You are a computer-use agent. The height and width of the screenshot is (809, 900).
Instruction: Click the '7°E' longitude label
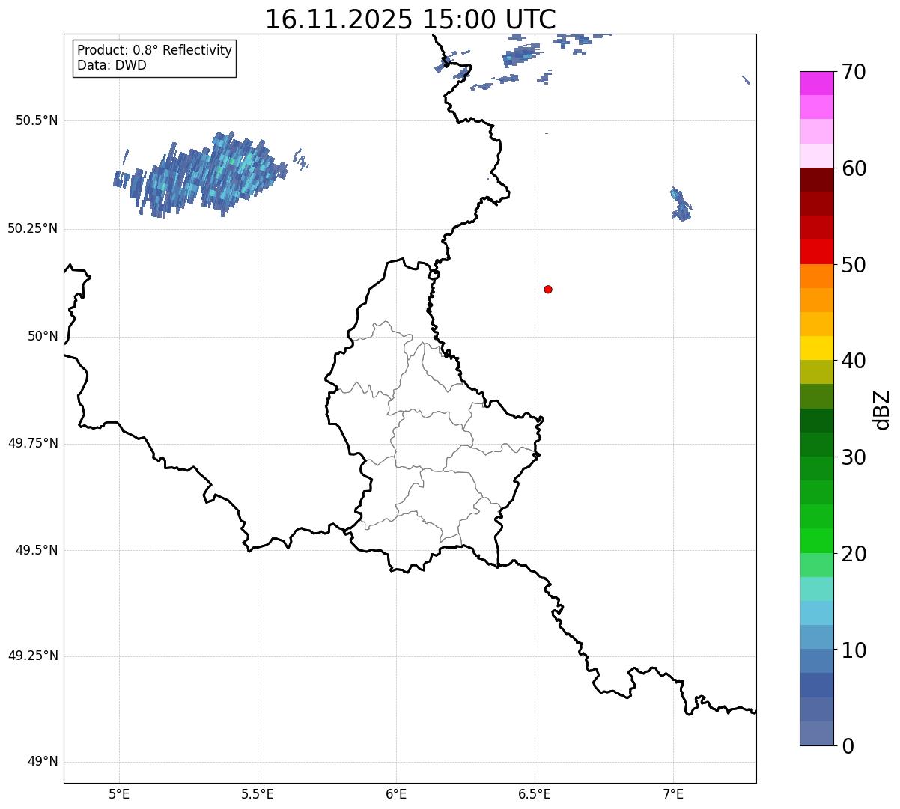click(x=673, y=793)
